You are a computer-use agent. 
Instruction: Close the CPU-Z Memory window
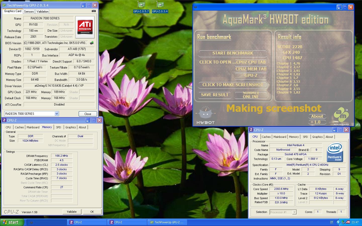[x=99, y=120]
